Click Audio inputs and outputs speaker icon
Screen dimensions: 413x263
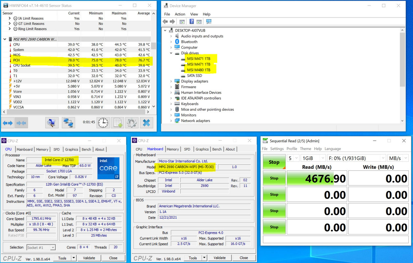(x=177, y=36)
